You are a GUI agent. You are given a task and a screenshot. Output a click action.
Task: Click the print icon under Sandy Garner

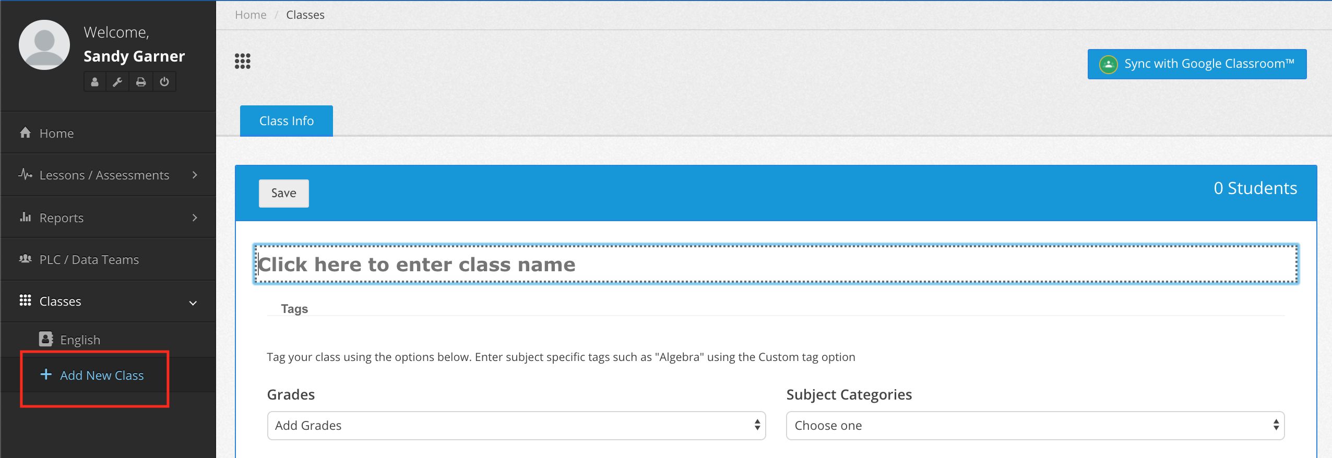141,81
